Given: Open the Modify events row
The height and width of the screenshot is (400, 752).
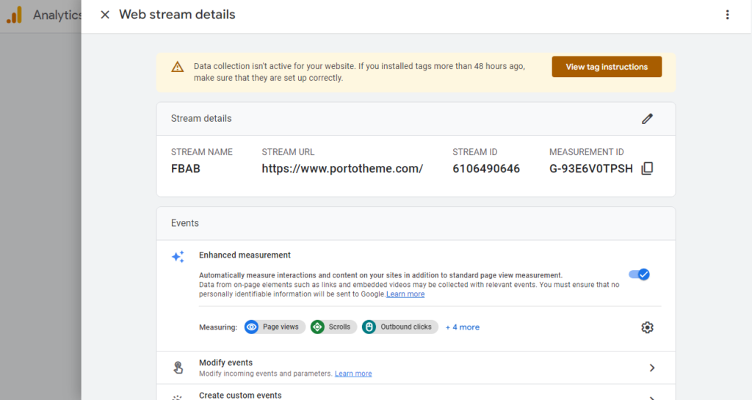Looking at the screenshot, I should [416, 368].
